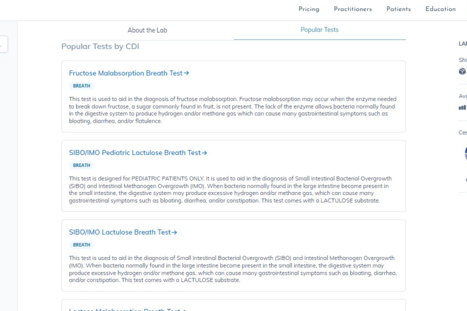Open the SIBO/IMO Pediatric Lactulose Breath Test title
This screenshot has height=311, width=467.
pyautogui.click(x=134, y=153)
